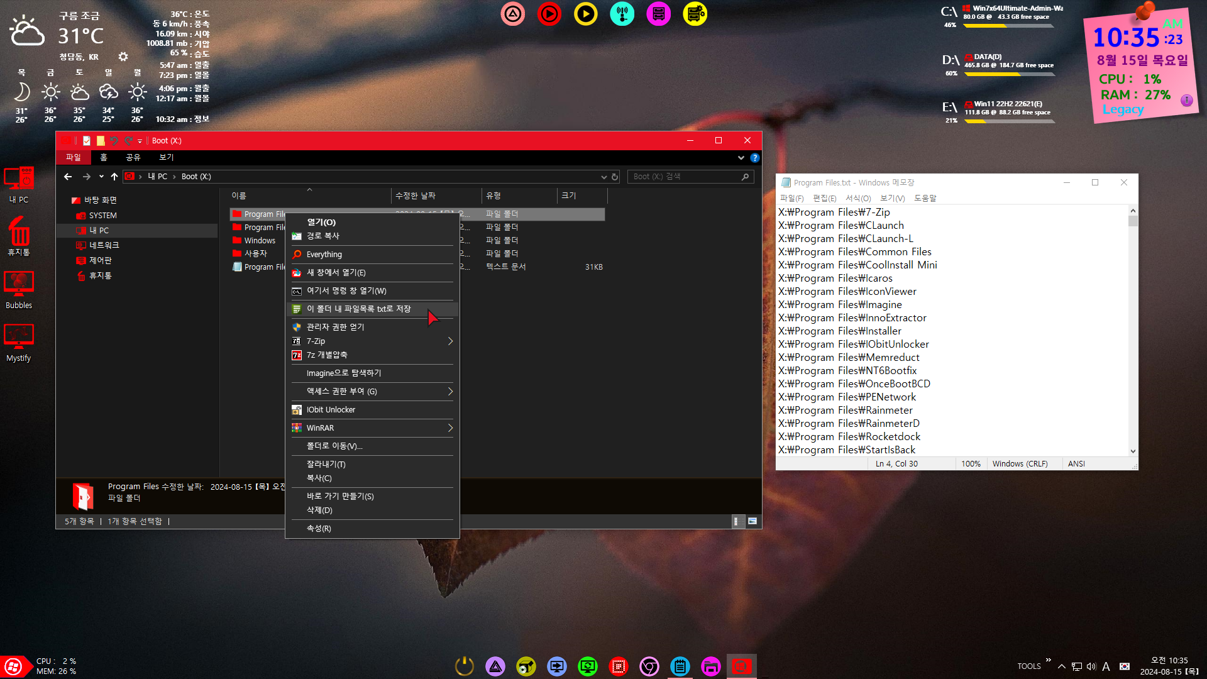Go up one folder level in explorer
This screenshot has height=679, width=1207.
[x=114, y=177]
